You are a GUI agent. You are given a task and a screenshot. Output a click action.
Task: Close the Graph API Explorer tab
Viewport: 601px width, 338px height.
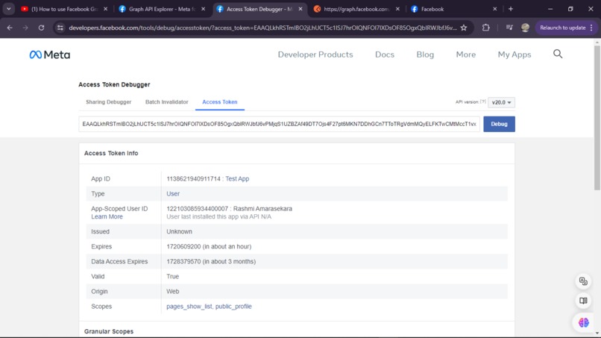(x=203, y=9)
